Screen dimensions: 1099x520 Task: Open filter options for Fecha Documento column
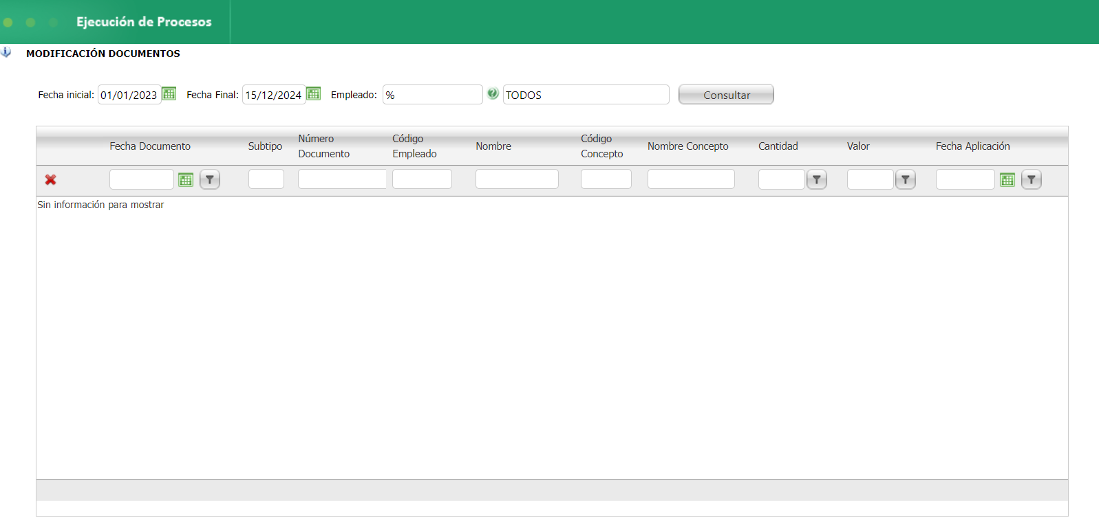pos(210,180)
